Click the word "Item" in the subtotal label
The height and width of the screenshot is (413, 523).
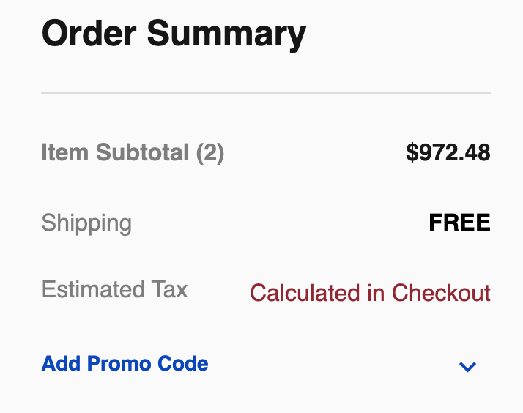pyautogui.click(x=62, y=152)
